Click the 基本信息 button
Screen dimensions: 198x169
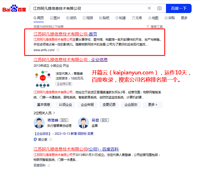click(x=44, y=105)
